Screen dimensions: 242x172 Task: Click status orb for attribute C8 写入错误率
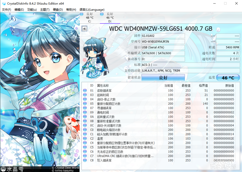85,160
